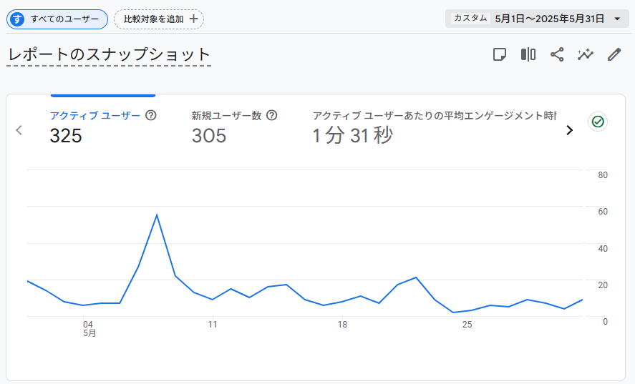Click the compare data columns icon

[x=528, y=54]
